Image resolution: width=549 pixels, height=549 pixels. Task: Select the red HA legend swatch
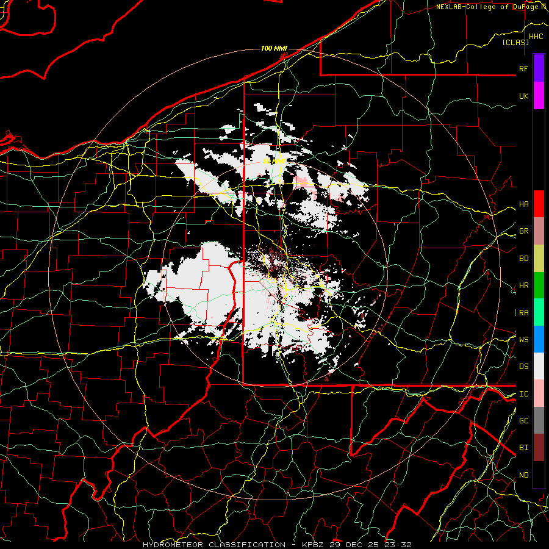539,204
